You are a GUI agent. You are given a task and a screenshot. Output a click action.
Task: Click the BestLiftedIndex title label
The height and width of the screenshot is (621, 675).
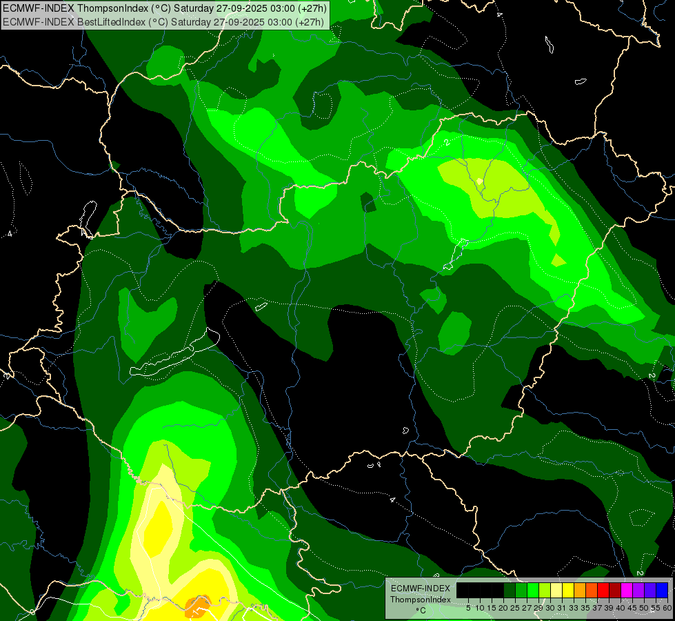[164, 21]
